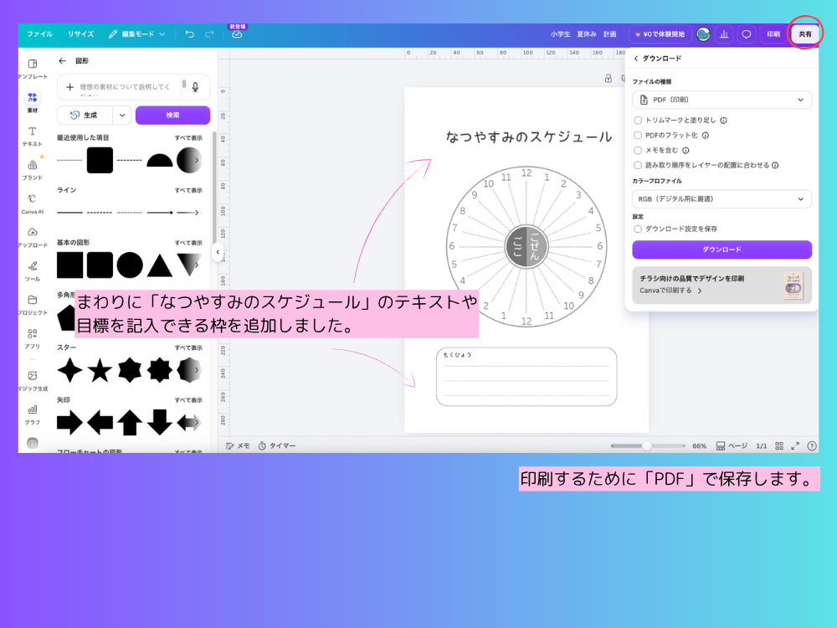
Task: Open the グラフ charts panel
Action: click(x=32, y=414)
